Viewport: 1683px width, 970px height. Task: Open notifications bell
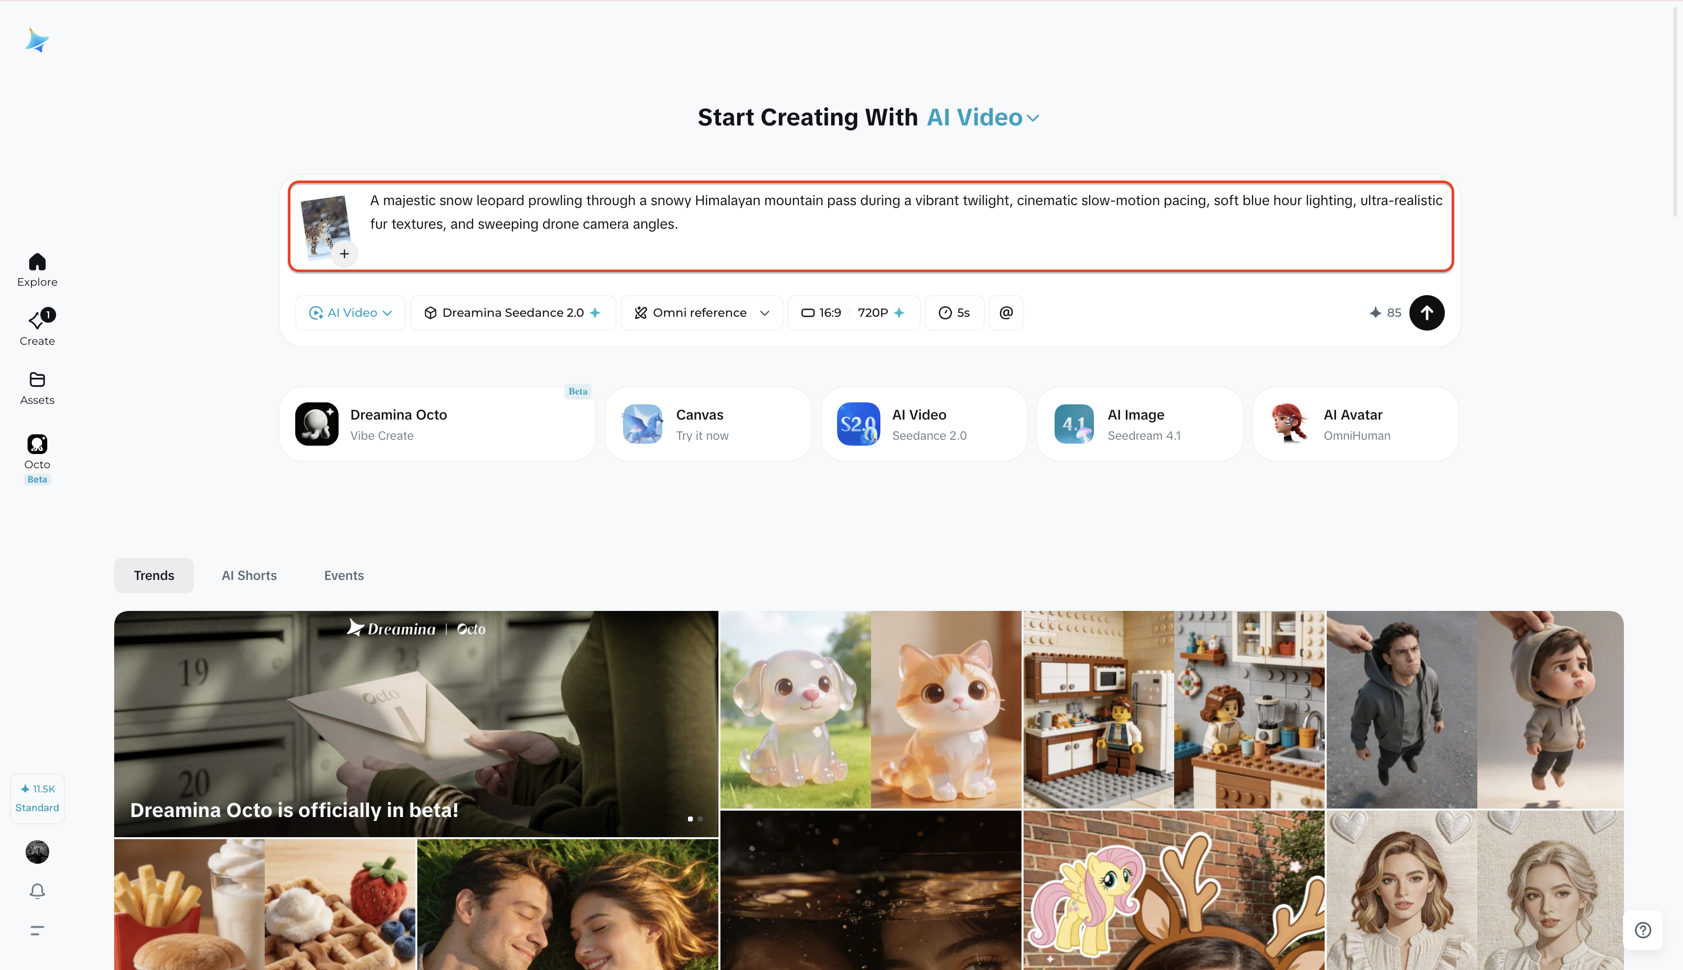37,891
